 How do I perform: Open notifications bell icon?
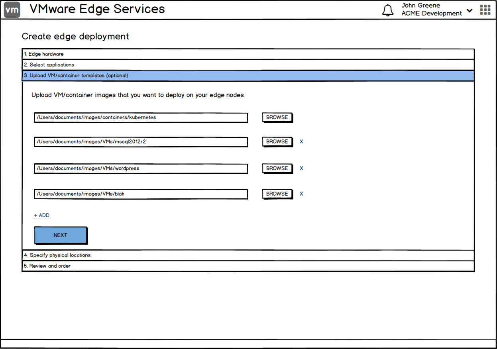pyautogui.click(x=387, y=10)
